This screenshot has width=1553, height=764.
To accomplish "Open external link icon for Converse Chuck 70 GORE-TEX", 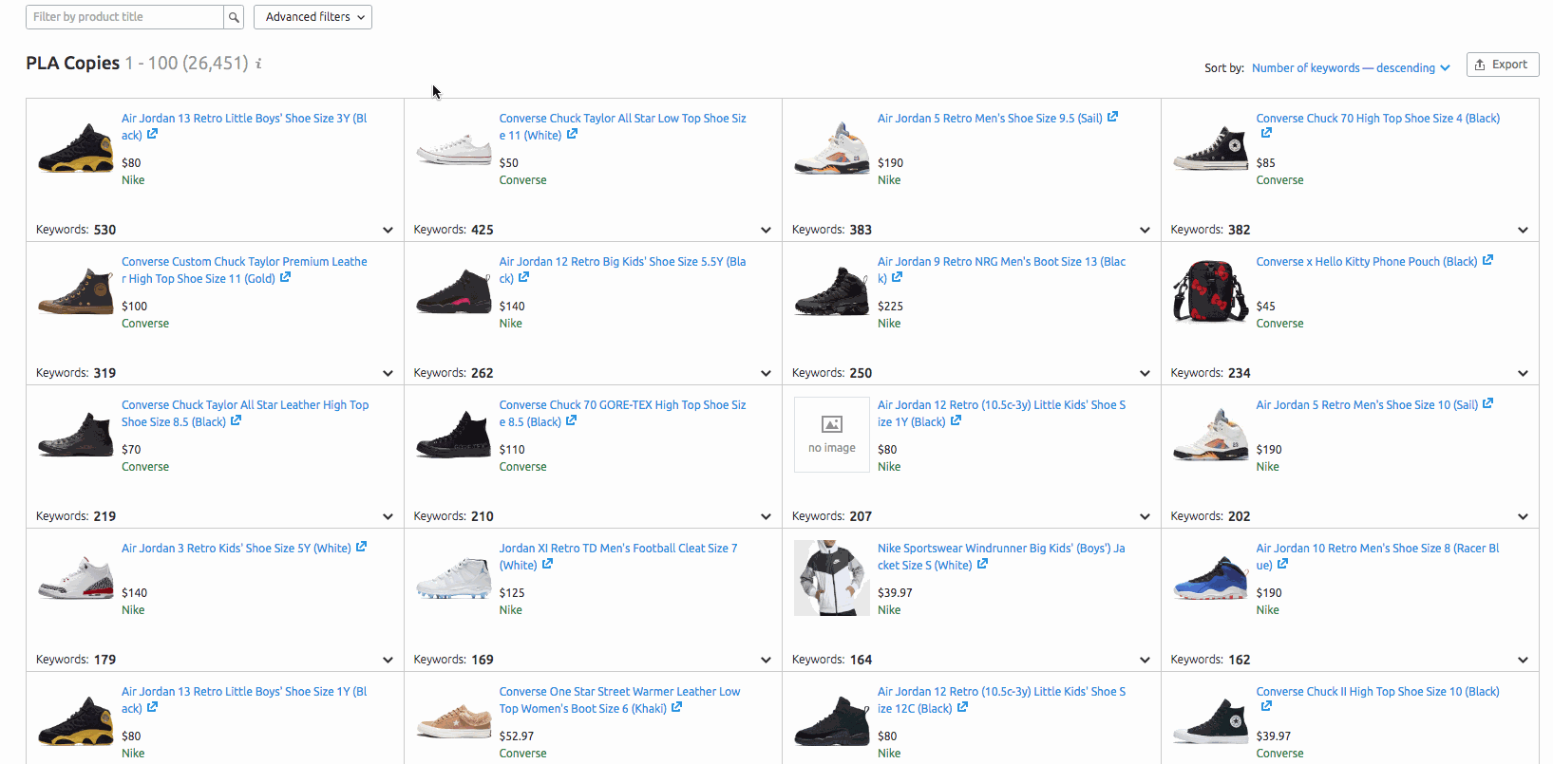I will tap(572, 420).
